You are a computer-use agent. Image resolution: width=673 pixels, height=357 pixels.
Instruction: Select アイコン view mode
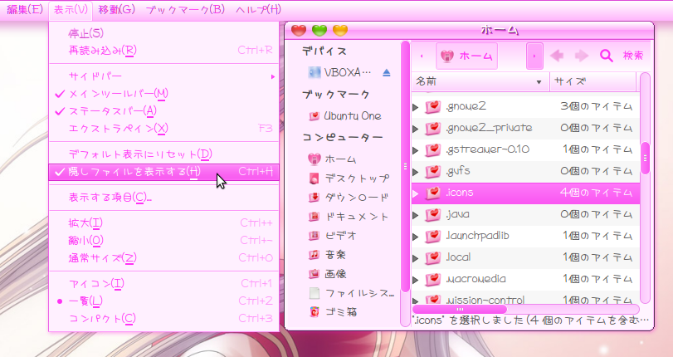point(164,284)
